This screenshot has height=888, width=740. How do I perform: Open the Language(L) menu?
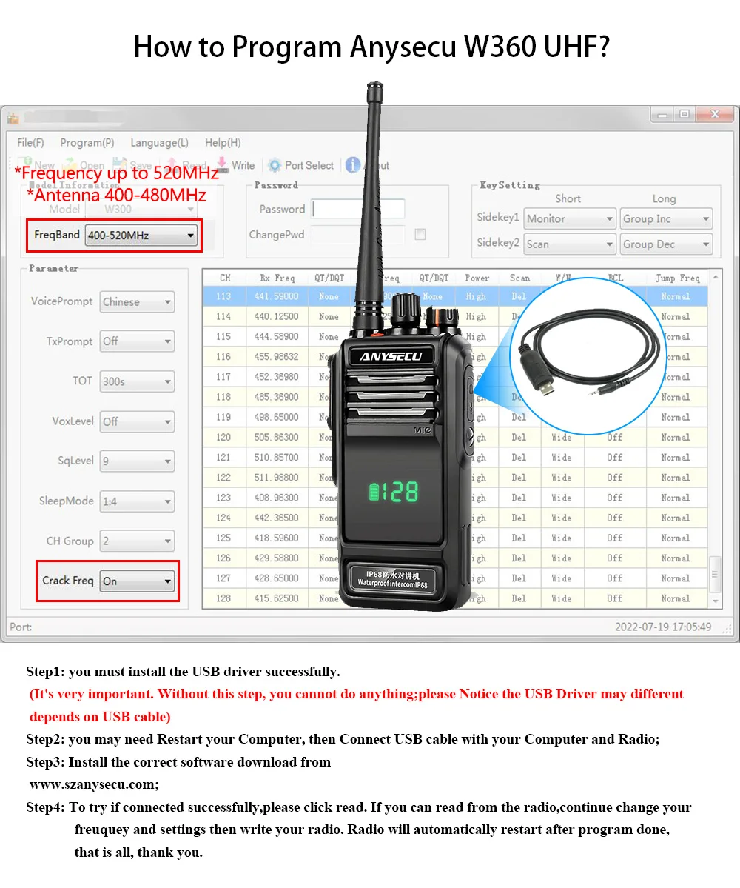point(159,142)
